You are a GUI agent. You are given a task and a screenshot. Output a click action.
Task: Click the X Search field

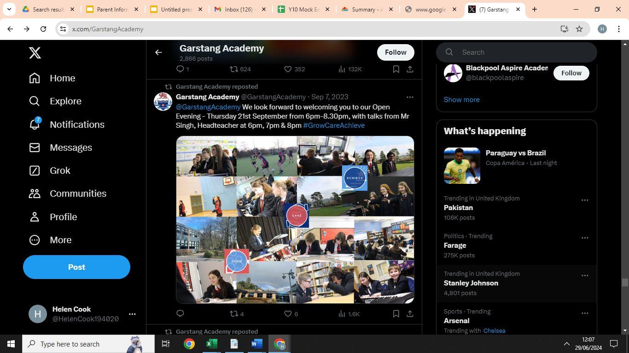click(517, 52)
